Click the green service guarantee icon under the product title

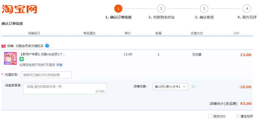[x=22, y=59]
